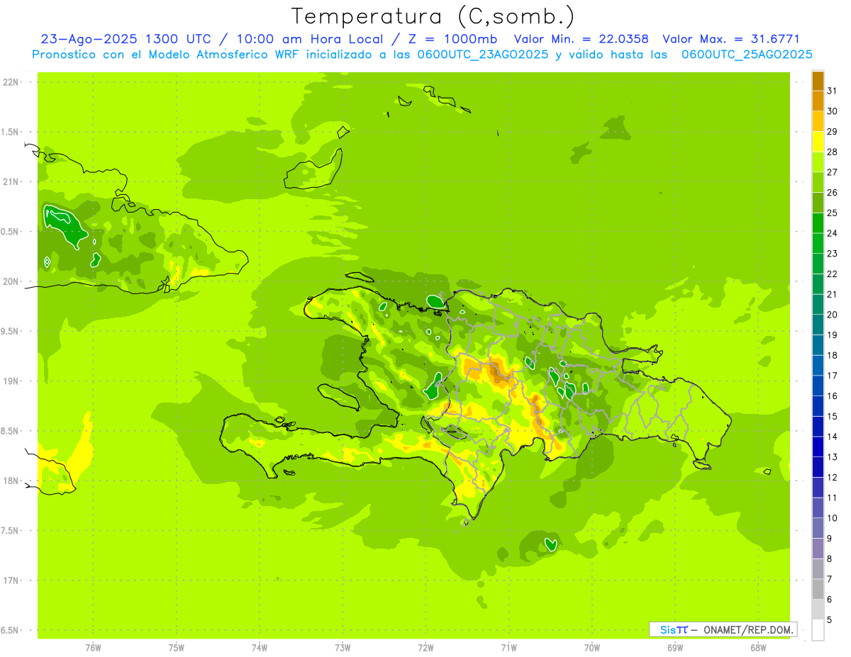This screenshot has height=657, width=851.
Task: Click the legend value 20
Action: click(x=833, y=315)
